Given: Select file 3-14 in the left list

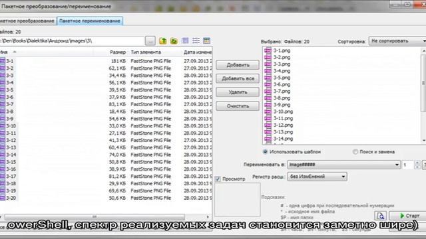Looking at the screenshot, I should click(x=11, y=155).
